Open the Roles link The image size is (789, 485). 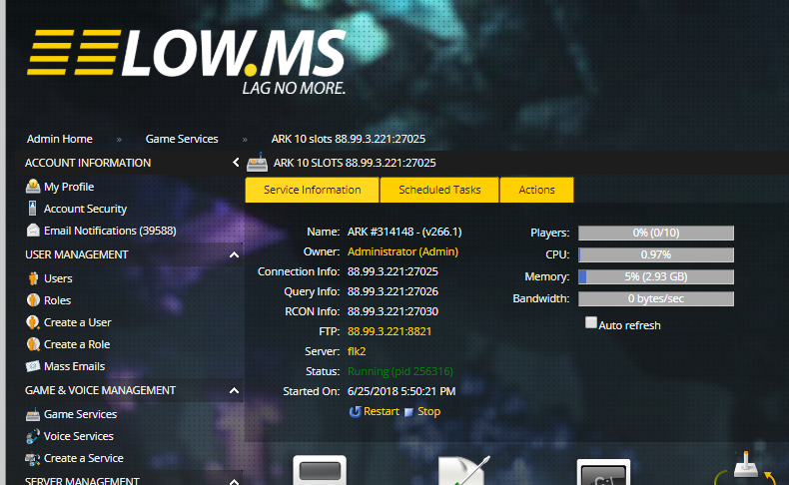[57, 300]
